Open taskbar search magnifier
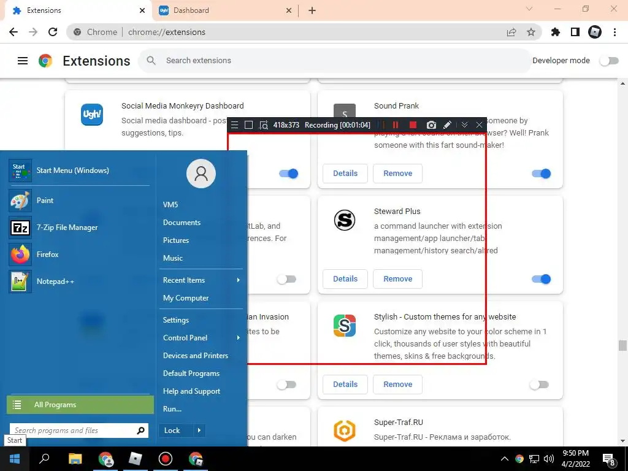 point(44,459)
